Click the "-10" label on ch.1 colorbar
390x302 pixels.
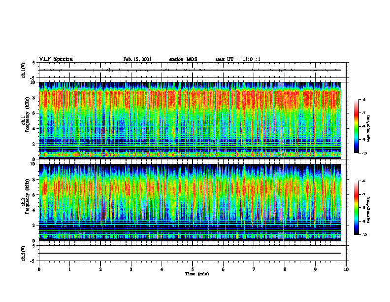click(364, 153)
